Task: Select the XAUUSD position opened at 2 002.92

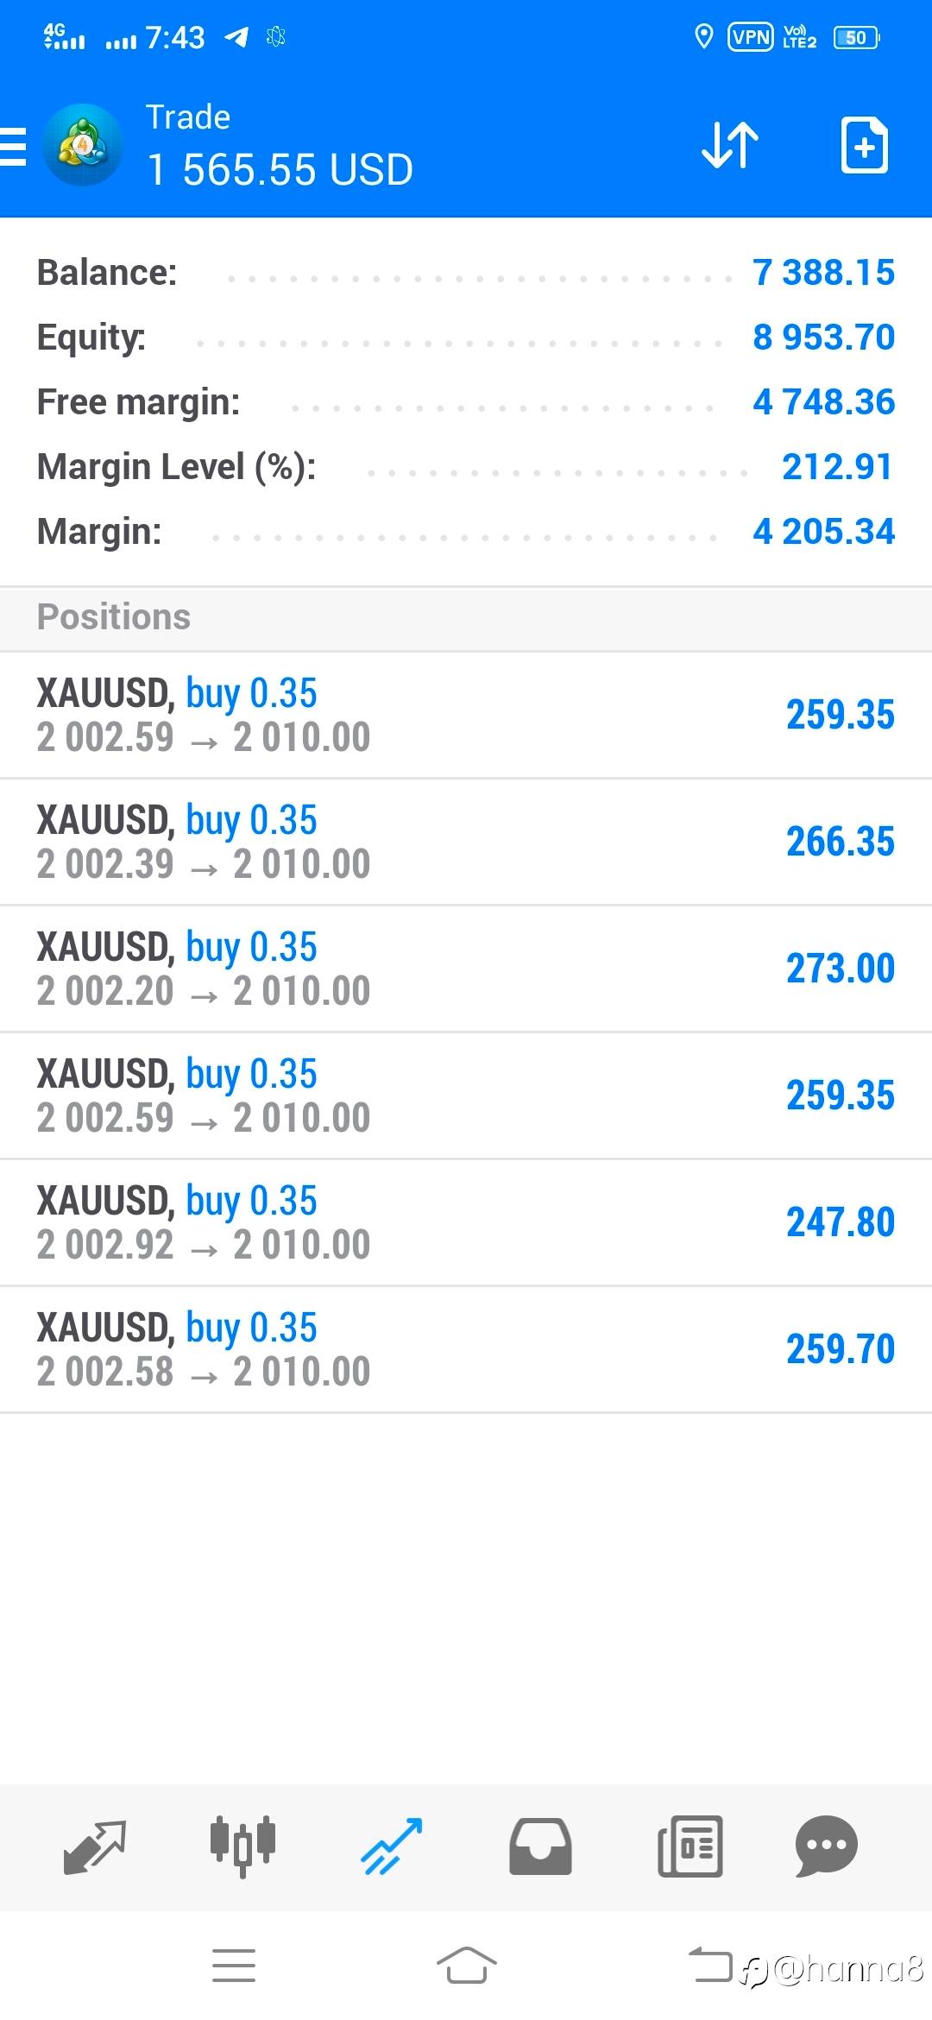Action: (466, 1222)
